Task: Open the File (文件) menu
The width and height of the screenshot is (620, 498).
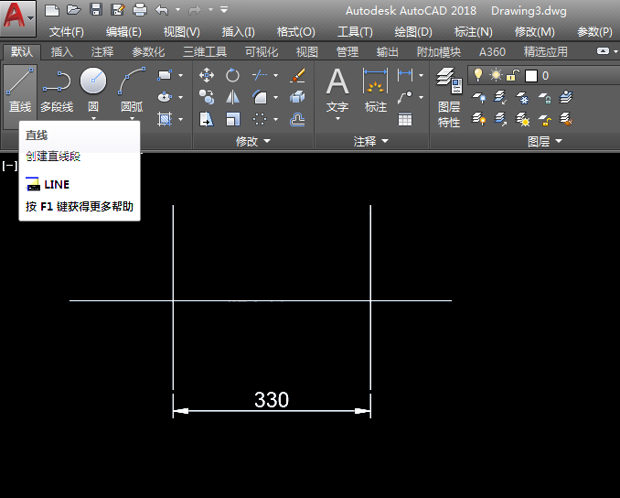Action: pos(67,32)
